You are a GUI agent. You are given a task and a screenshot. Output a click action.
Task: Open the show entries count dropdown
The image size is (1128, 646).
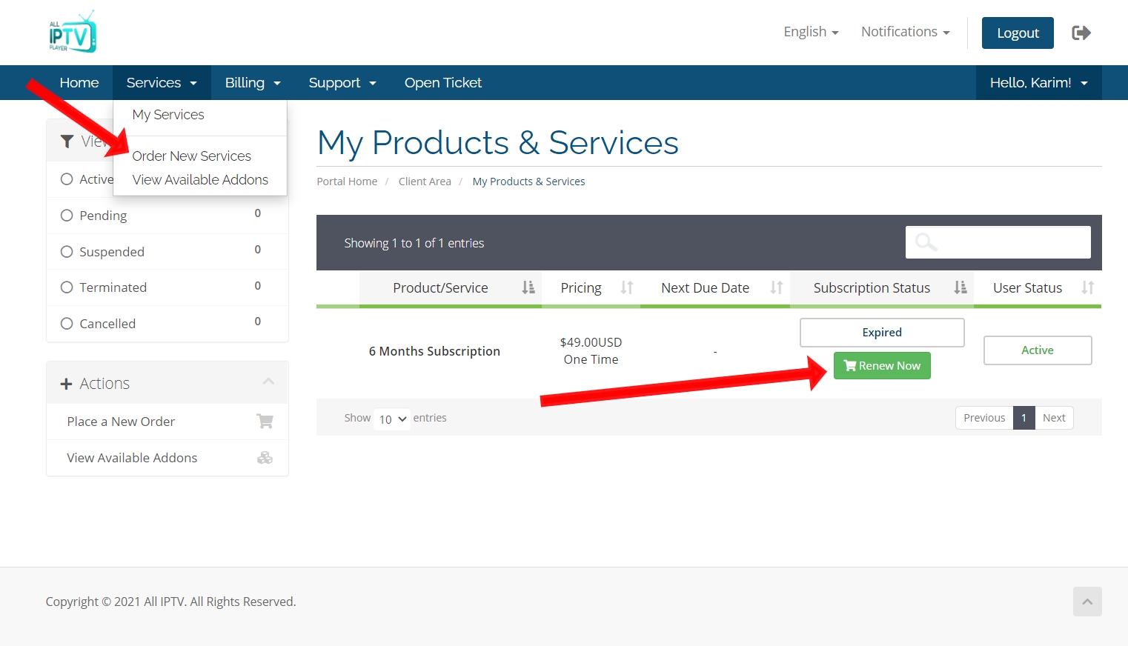click(392, 419)
